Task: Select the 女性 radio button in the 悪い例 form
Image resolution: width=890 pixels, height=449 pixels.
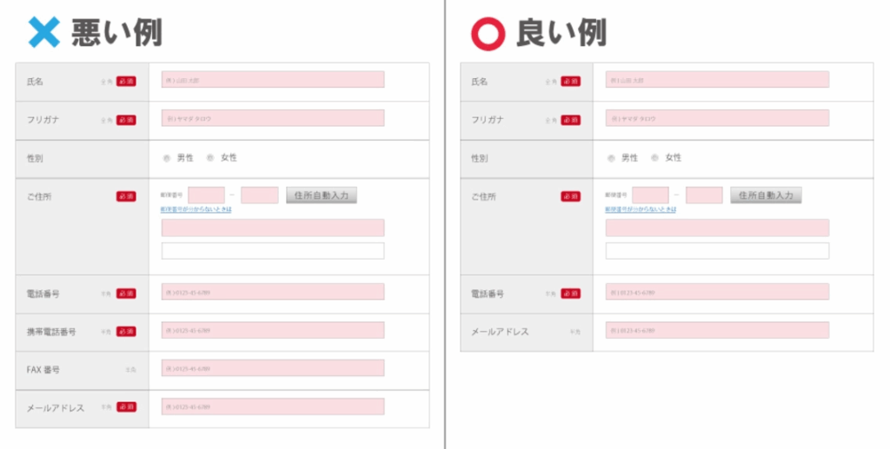Action: (x=210, y=158)
